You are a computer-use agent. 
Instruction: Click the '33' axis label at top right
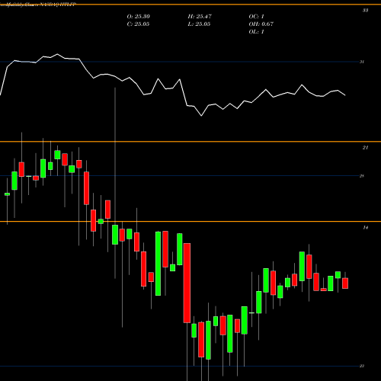coord(365,11)
